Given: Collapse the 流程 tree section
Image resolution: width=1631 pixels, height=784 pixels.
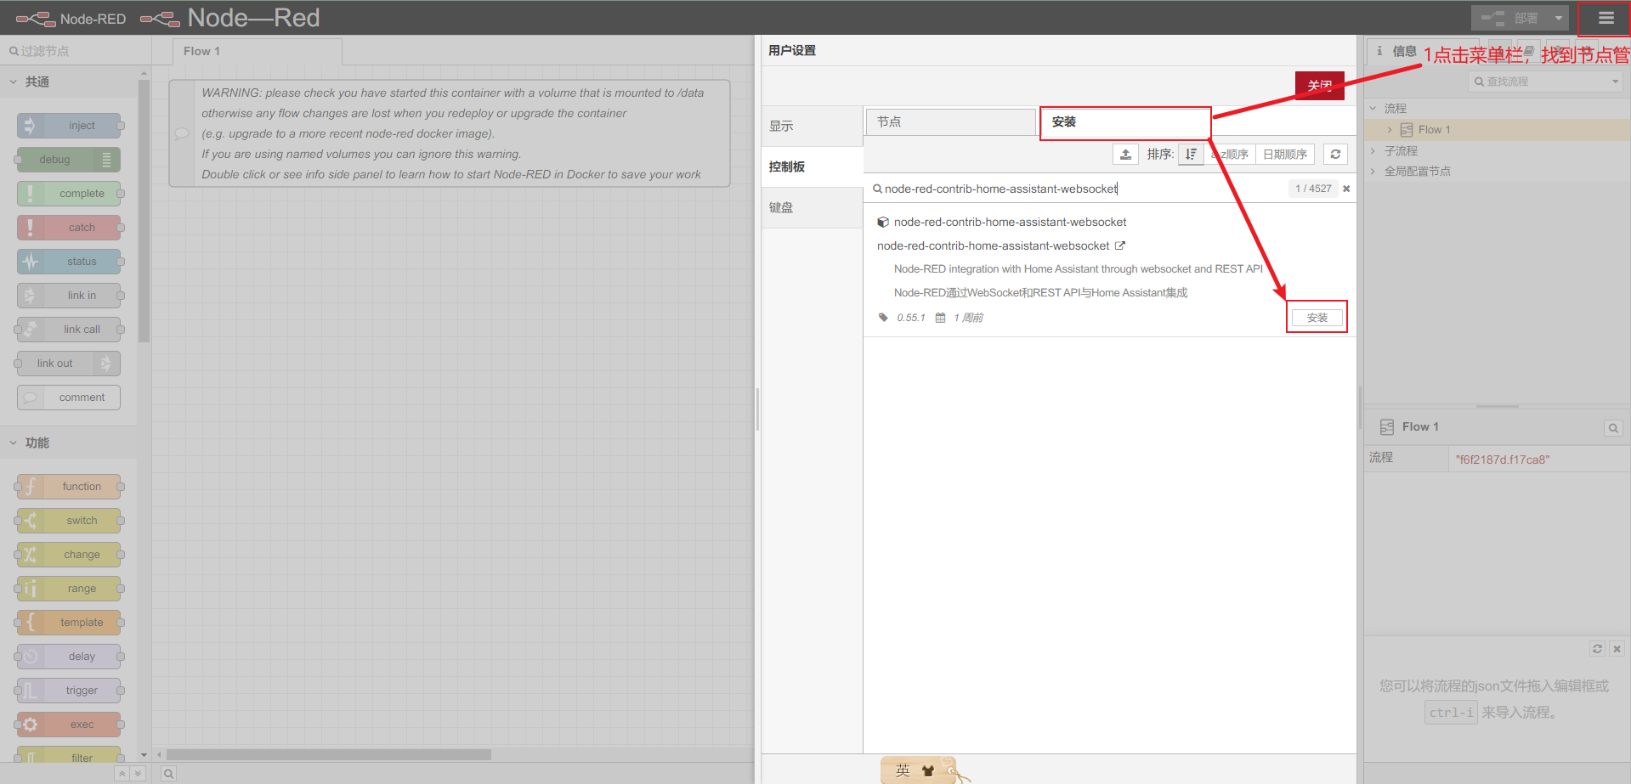Looking at the screenshot, I should 1373,109.
